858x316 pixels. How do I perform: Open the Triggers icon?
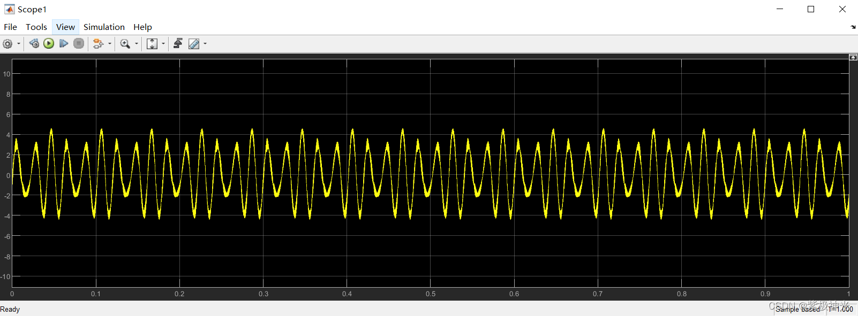pos(178,44)
